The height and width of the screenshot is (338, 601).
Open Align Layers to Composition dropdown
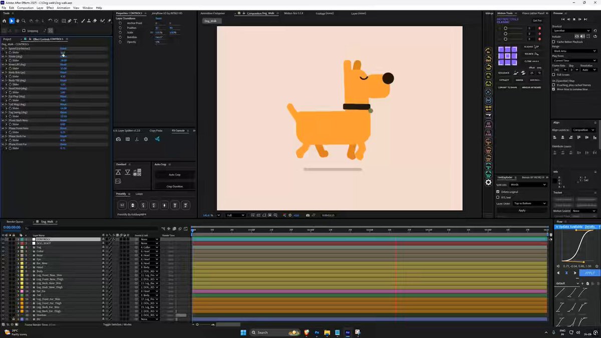click(584, 130)
